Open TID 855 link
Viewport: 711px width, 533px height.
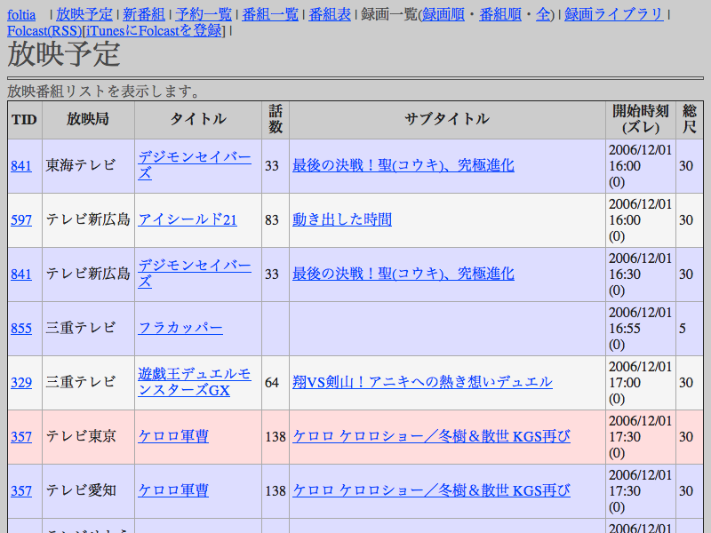pos(21,329)
